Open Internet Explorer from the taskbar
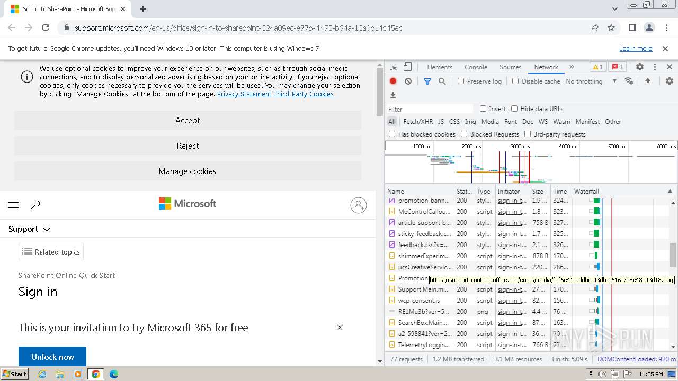The width and height of the screenshot is (678, 381). (42, 374)
